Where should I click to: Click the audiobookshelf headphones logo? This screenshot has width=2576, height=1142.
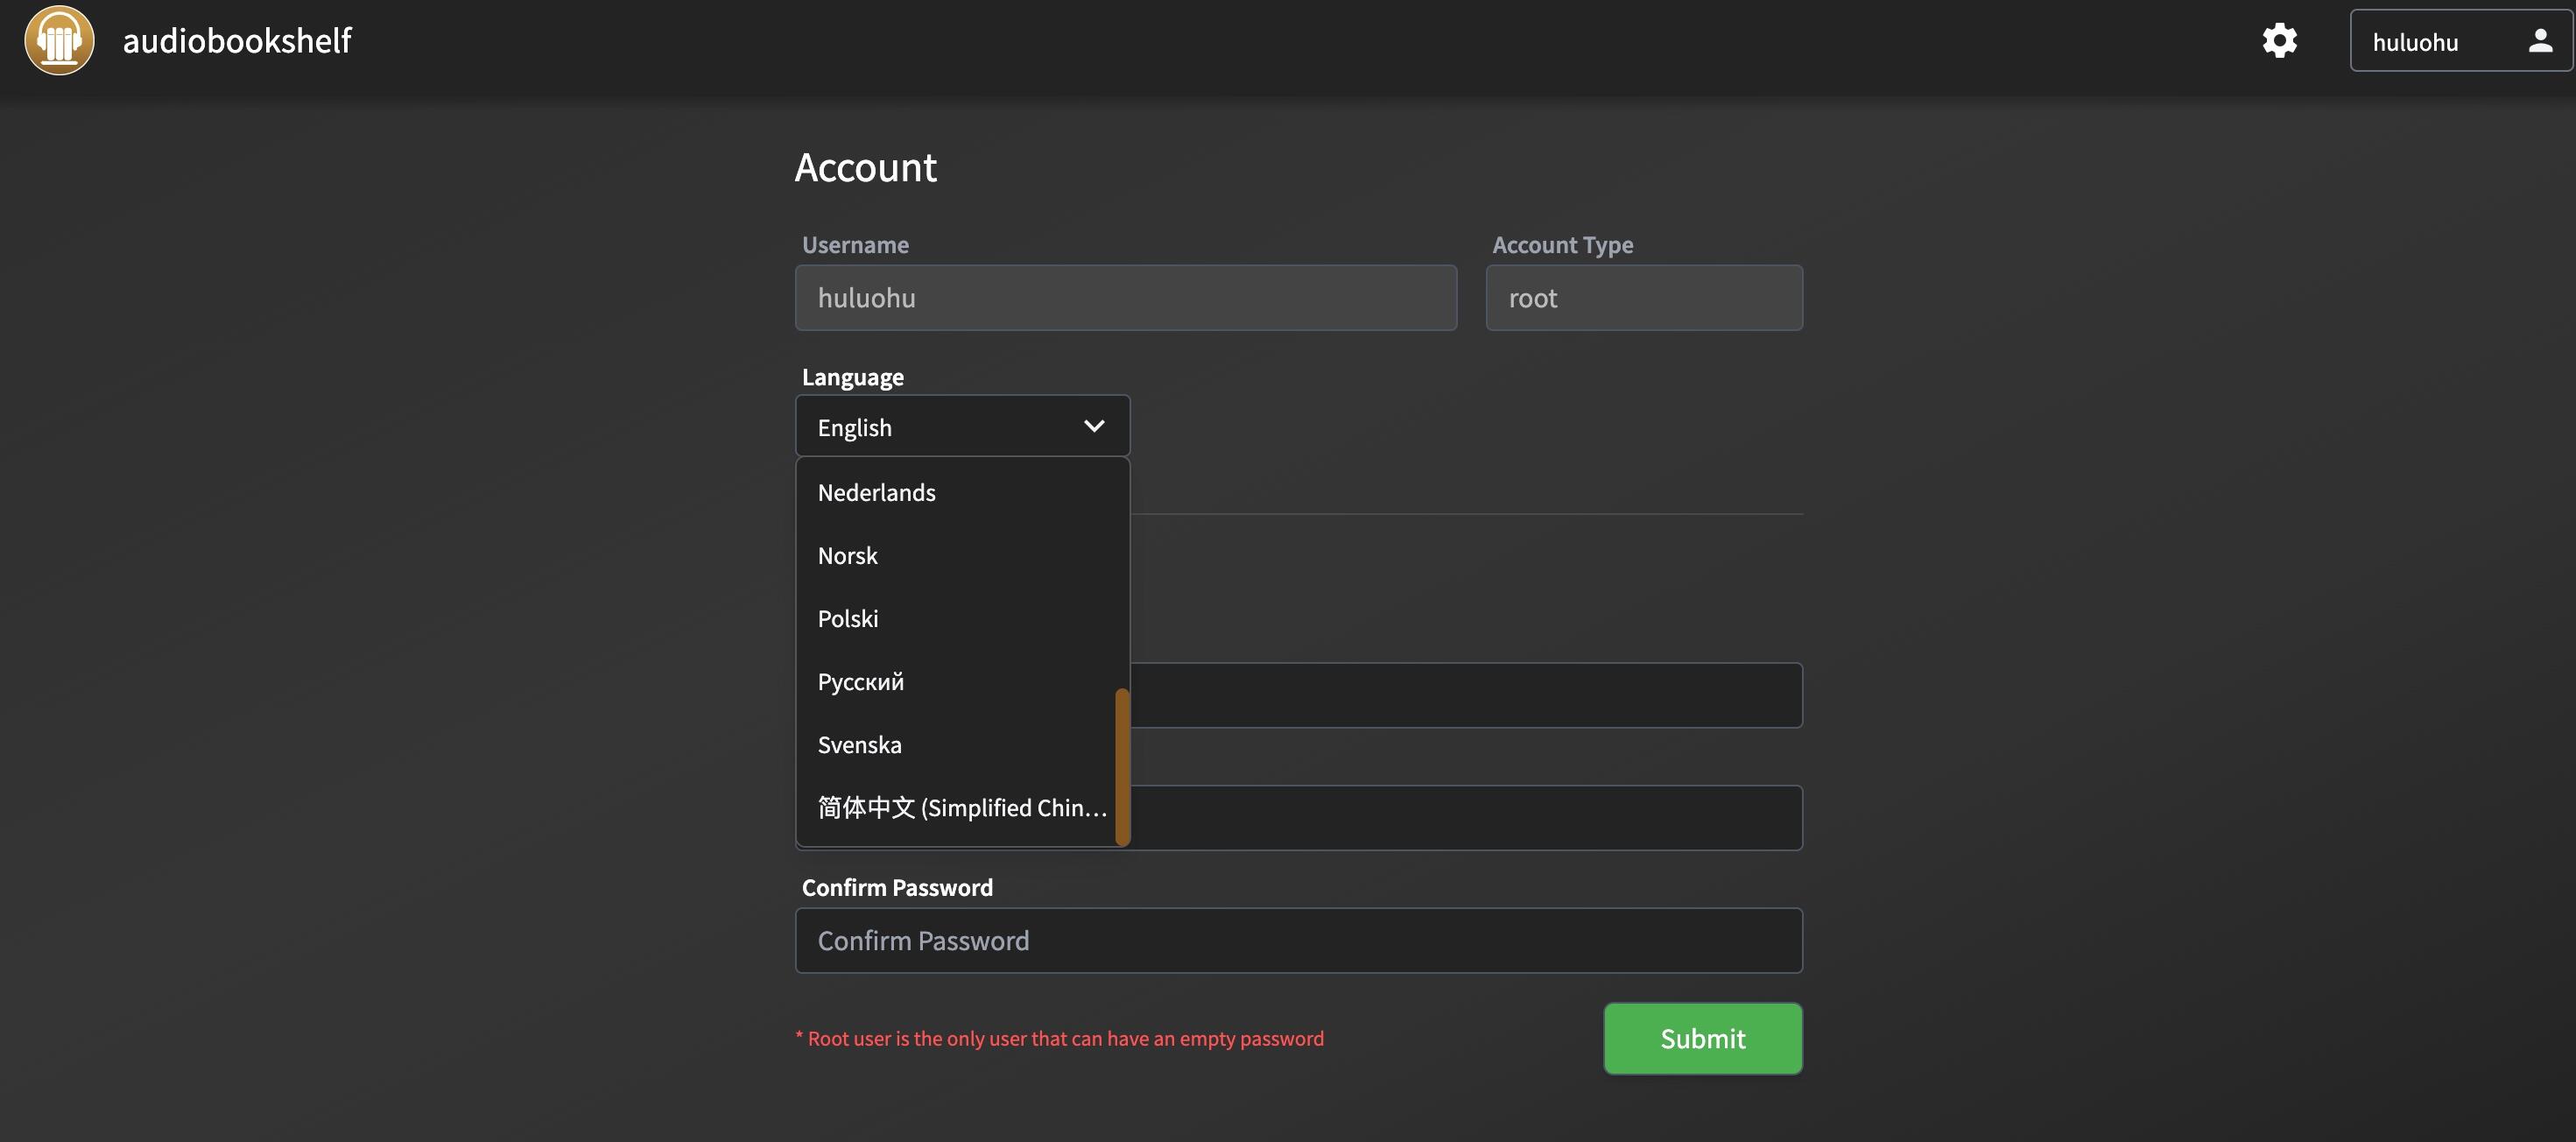[x=59, y=40]
